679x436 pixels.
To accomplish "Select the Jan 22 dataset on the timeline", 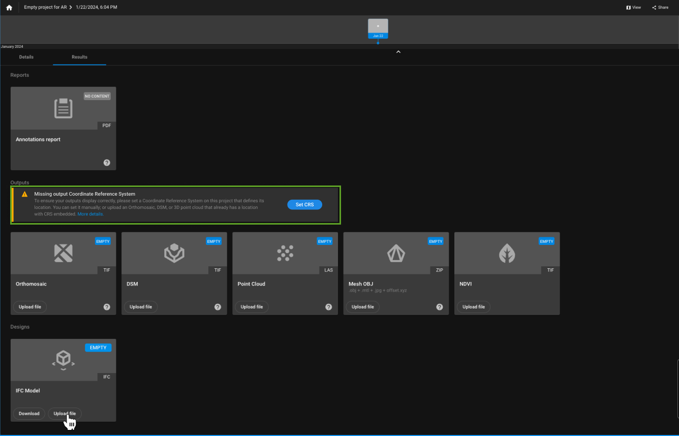I will 378,28.
